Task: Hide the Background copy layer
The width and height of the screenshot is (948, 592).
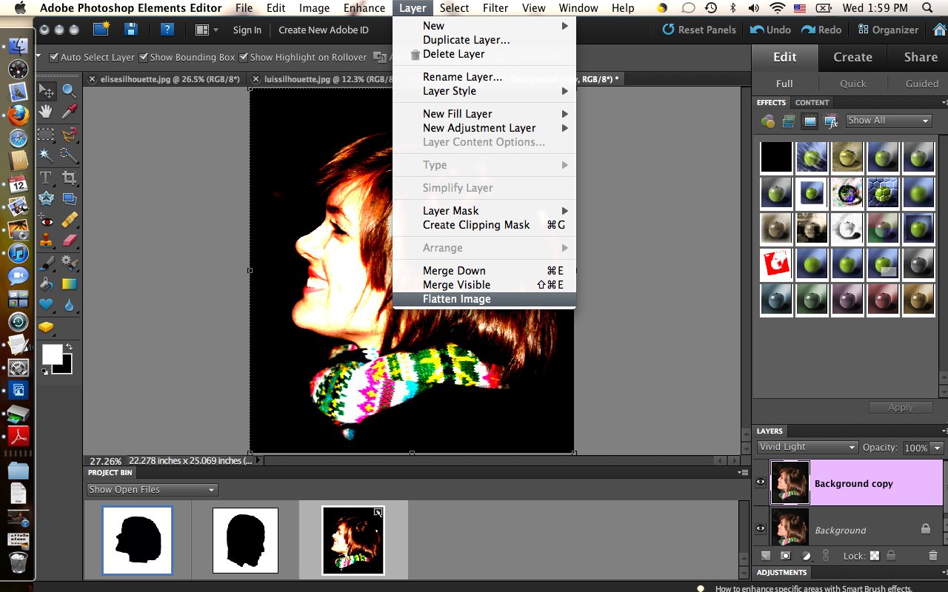Action: [x=760, y=482]
